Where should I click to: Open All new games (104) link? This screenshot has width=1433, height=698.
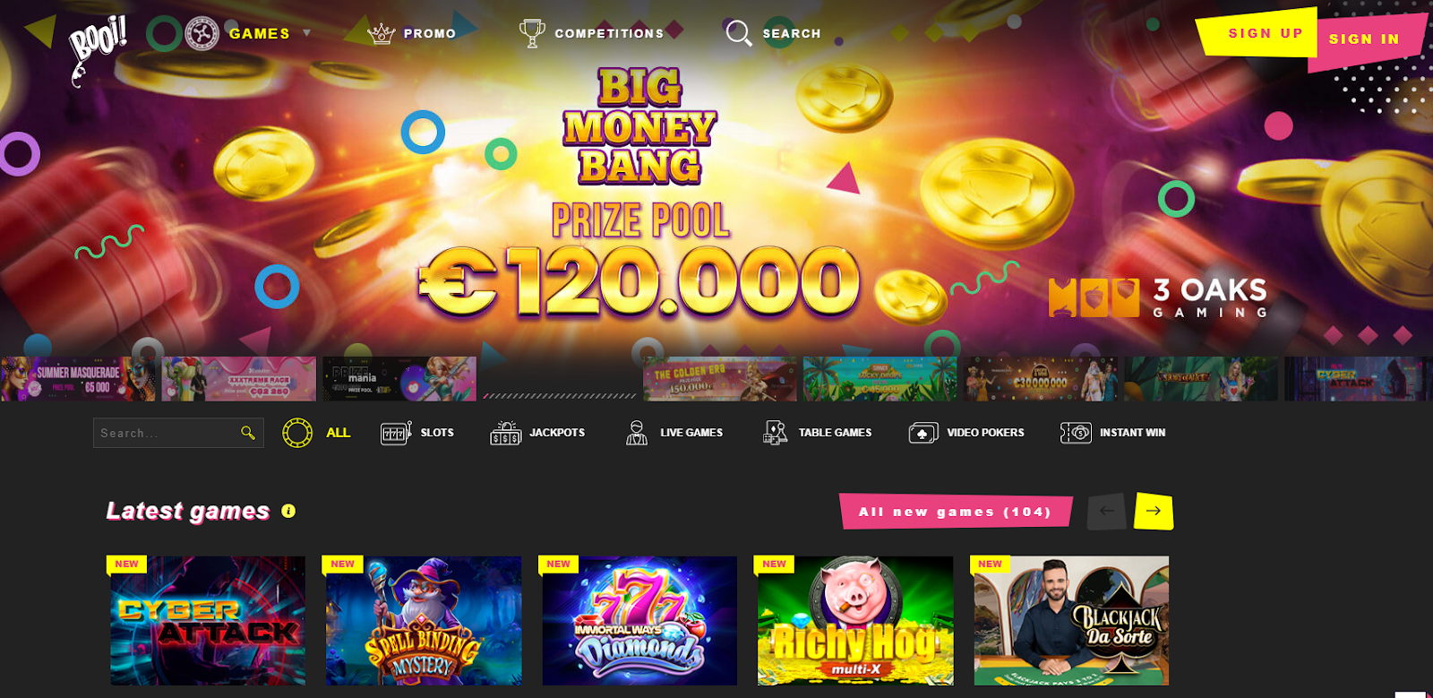tap(956, 512)
